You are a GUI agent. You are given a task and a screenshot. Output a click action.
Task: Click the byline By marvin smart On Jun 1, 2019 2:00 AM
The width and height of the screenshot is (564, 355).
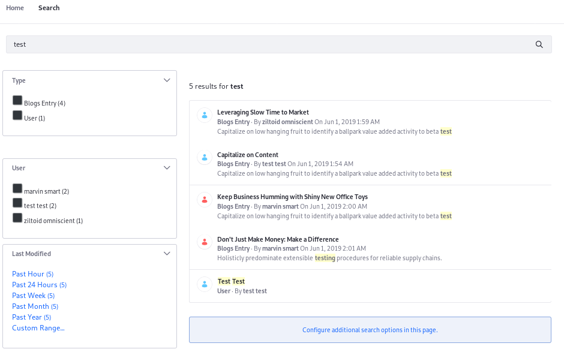pyautogui.click(x=310, y=206)
